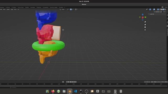Screen dimensions: 168x94
Task: Open the Mesh menu
Action: [4, 9]
